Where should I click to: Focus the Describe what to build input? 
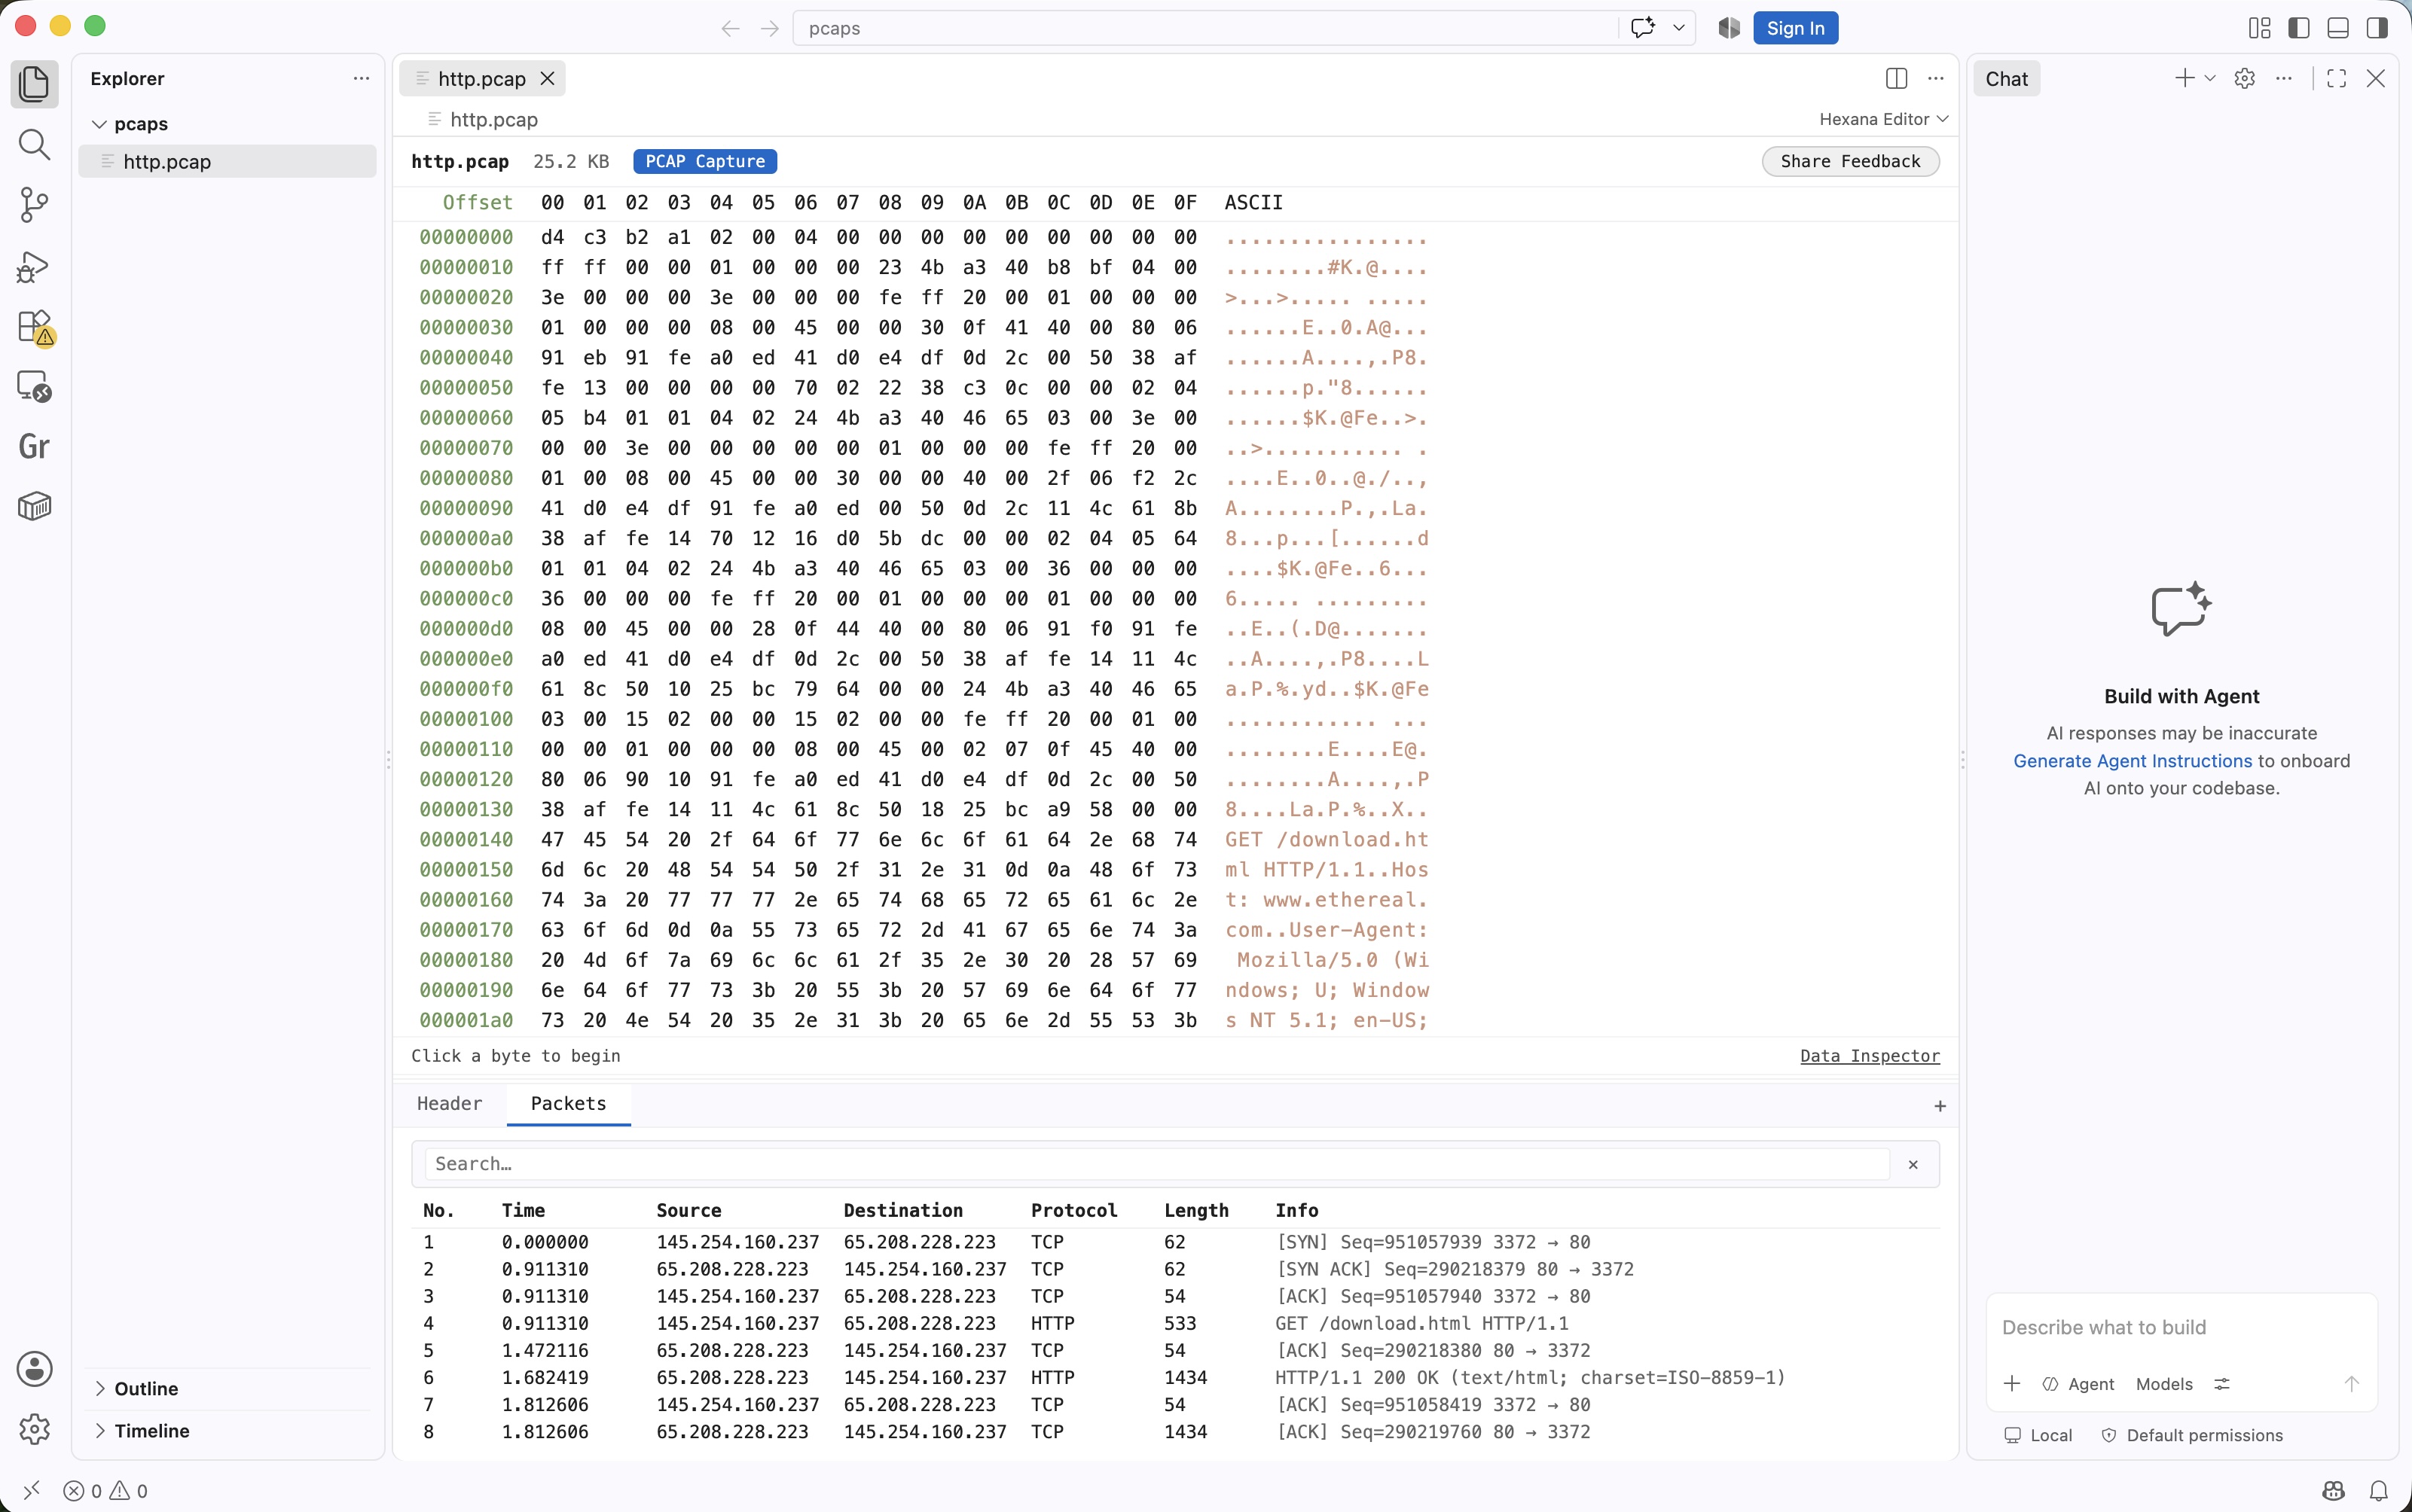[2181, 1327]
